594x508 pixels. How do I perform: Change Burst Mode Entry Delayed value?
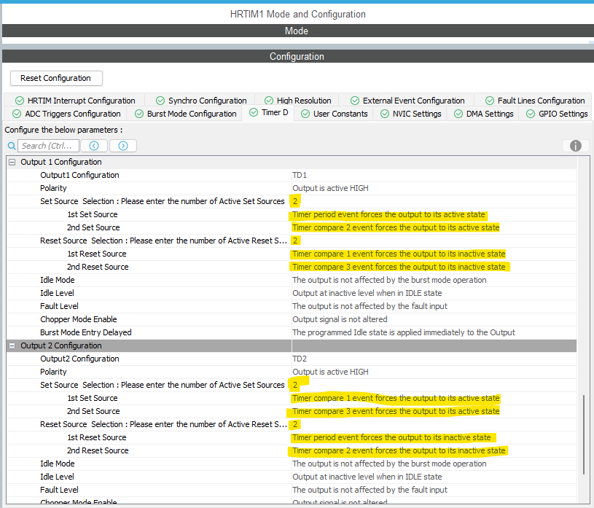[434, 332]
